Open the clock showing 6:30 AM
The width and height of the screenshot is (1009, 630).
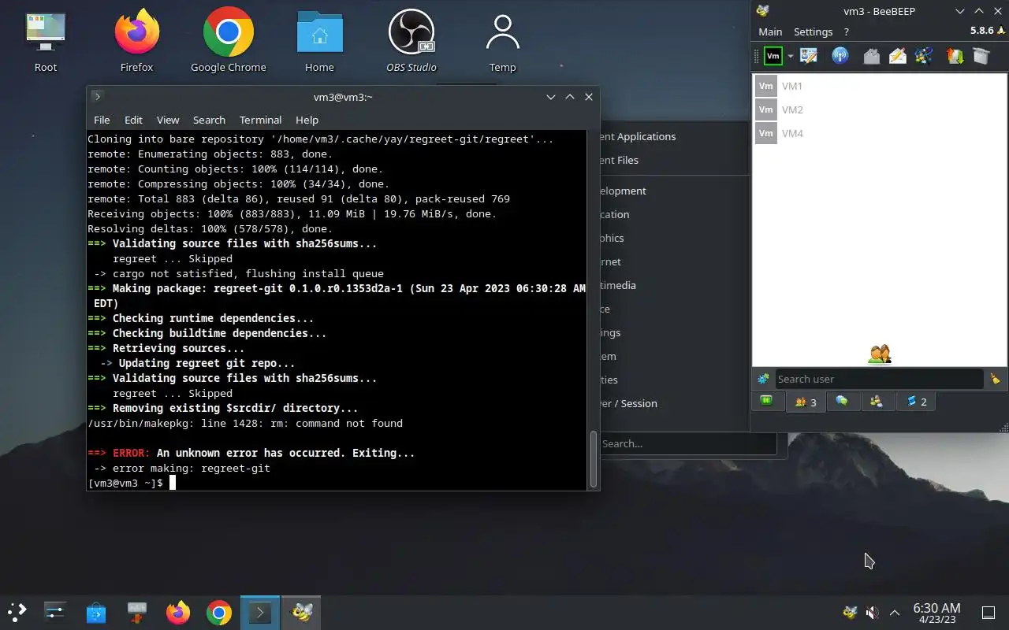(936, 612)
